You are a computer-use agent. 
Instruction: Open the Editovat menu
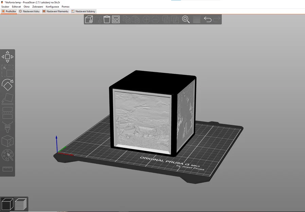click(16, 6)
